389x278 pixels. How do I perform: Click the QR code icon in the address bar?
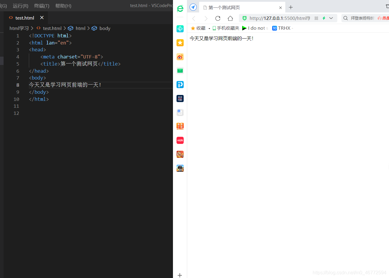pos(316,18)
